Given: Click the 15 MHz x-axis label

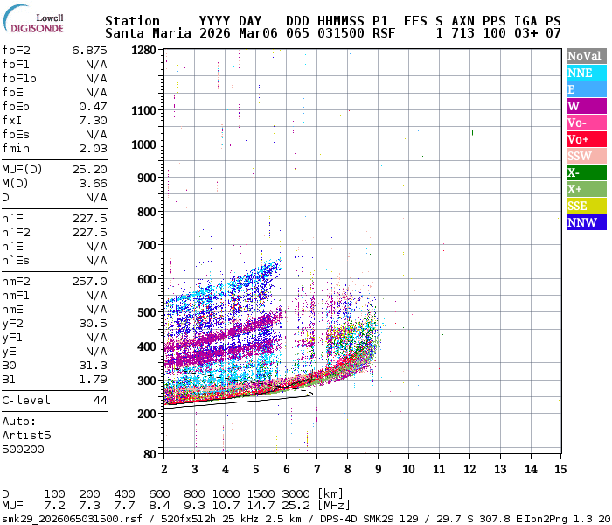Looking at the screenshot, I should click(x=560, y=469).
